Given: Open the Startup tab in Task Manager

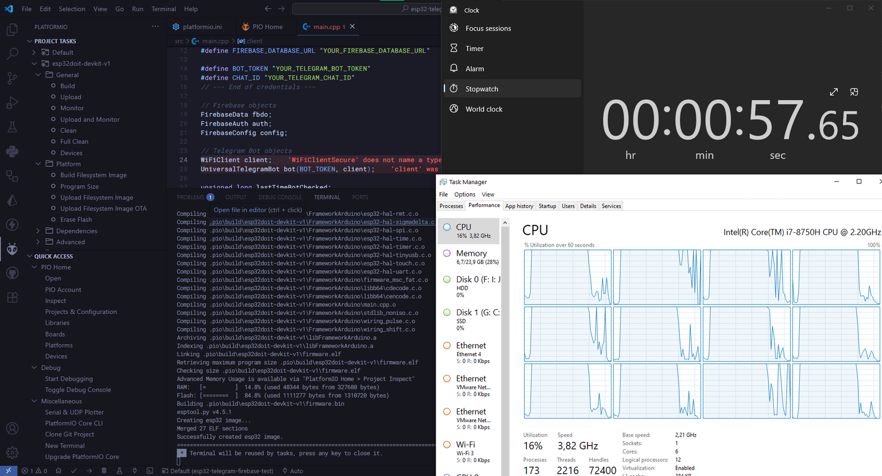Looking at the screenshot, I should 547,206.
